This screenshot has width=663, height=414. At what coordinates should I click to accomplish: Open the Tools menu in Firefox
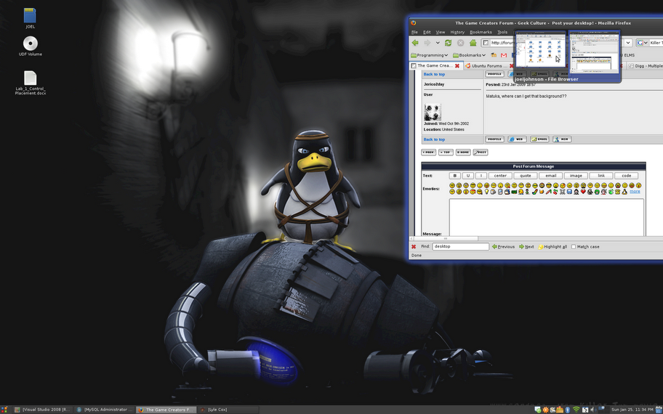point(502,32)
